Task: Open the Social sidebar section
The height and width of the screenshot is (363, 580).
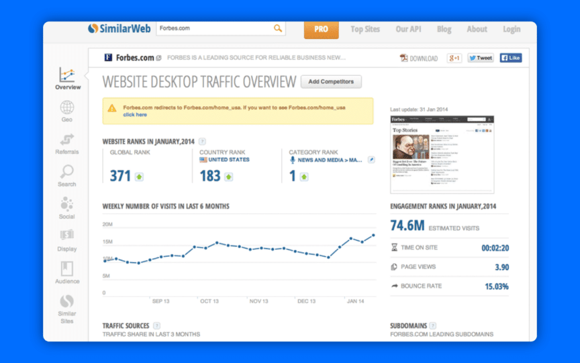Action: (x=67, y=208)
